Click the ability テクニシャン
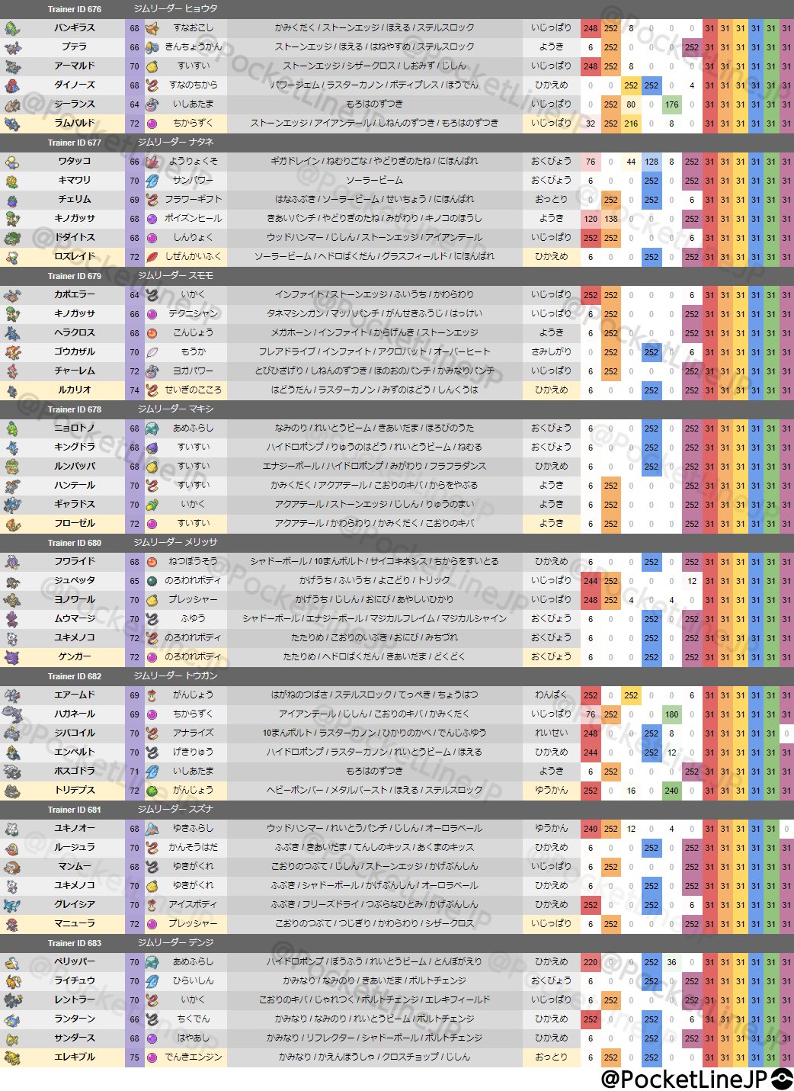Viewport: 794px width, 1091px height. pyautogui.click(x=194, y=314)
